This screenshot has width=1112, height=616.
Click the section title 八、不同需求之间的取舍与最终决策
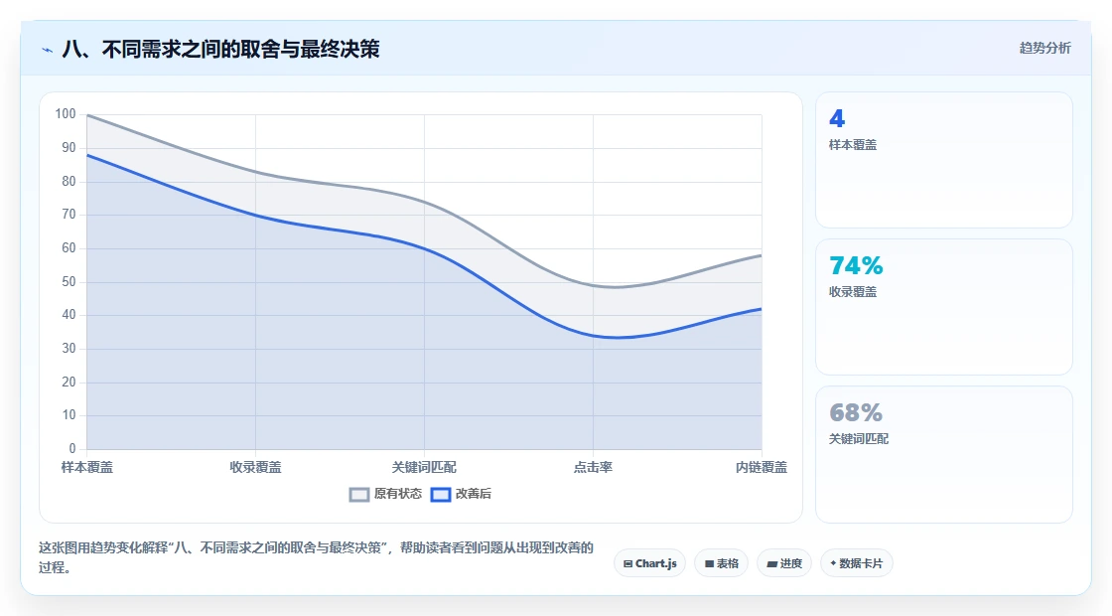[x=220, y=49]
